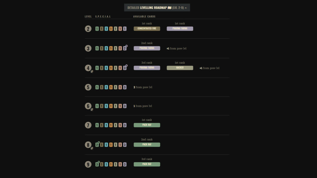Select the 1st rank Pharma Farma card
317x178 pixels.
180,29
